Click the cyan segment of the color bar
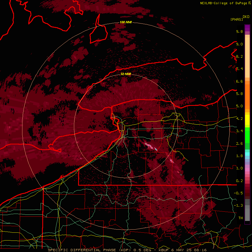This screenshot has width=252, height=252. pyautogui.click(x=247, y=154)
